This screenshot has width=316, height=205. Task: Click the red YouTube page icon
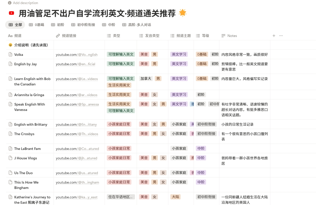(11, 13)
